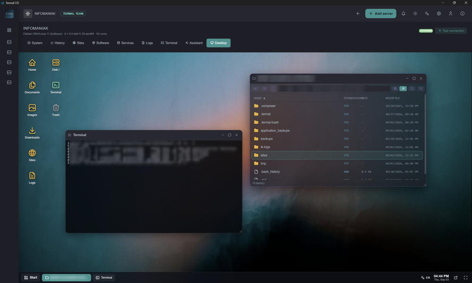Select the .bash_history file row
This screenshot has width=472, height=283.
pyautogui.click(x=337, y=172)
